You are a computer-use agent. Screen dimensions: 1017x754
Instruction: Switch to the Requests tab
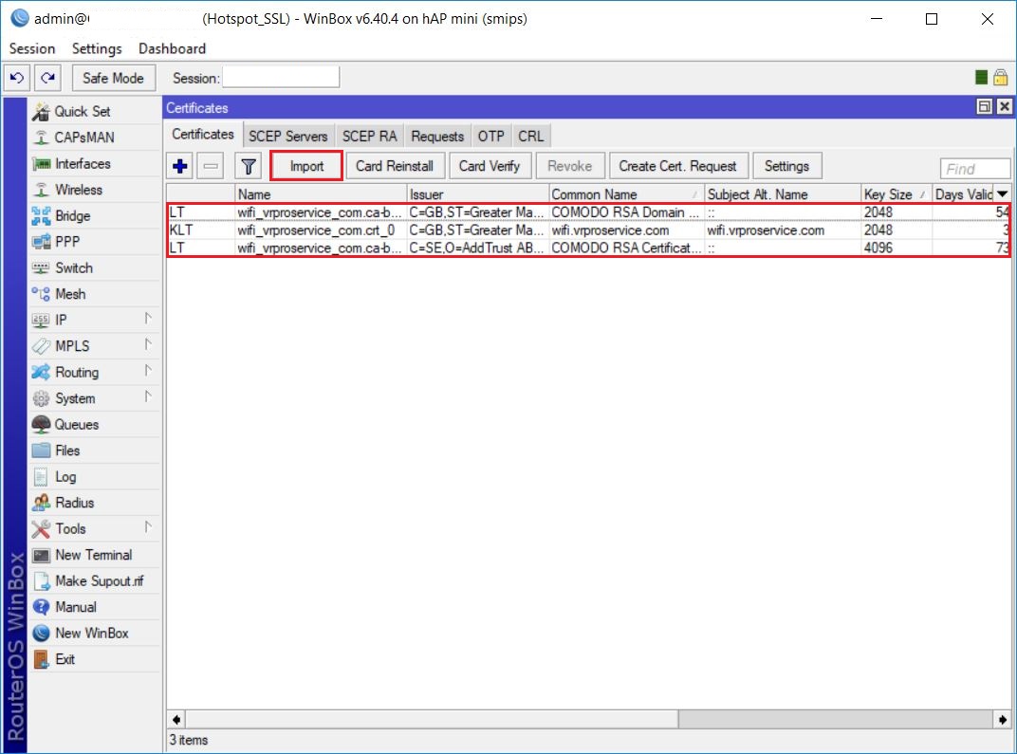point(437,137)
